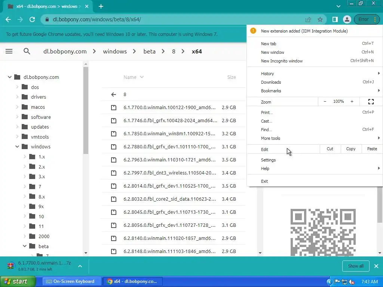Increase zoom with the plus button
This screenshot has height=287, width=383.
(x=352, y=102)
